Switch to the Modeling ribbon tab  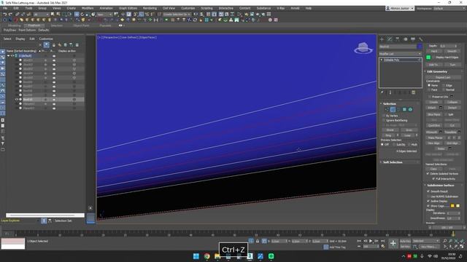14,26
